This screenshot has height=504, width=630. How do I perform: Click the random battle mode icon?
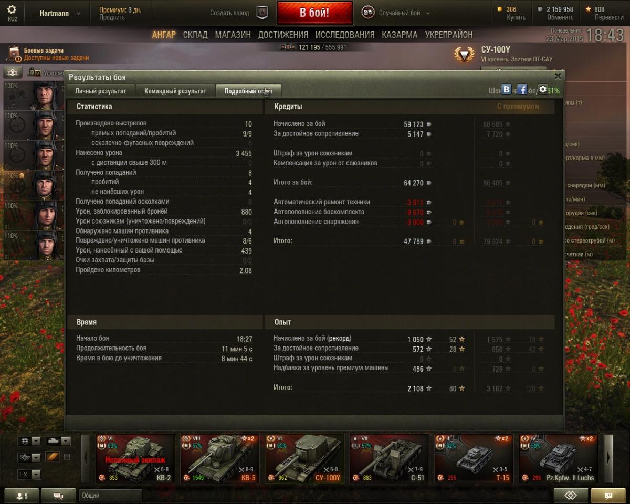(368, 13)
